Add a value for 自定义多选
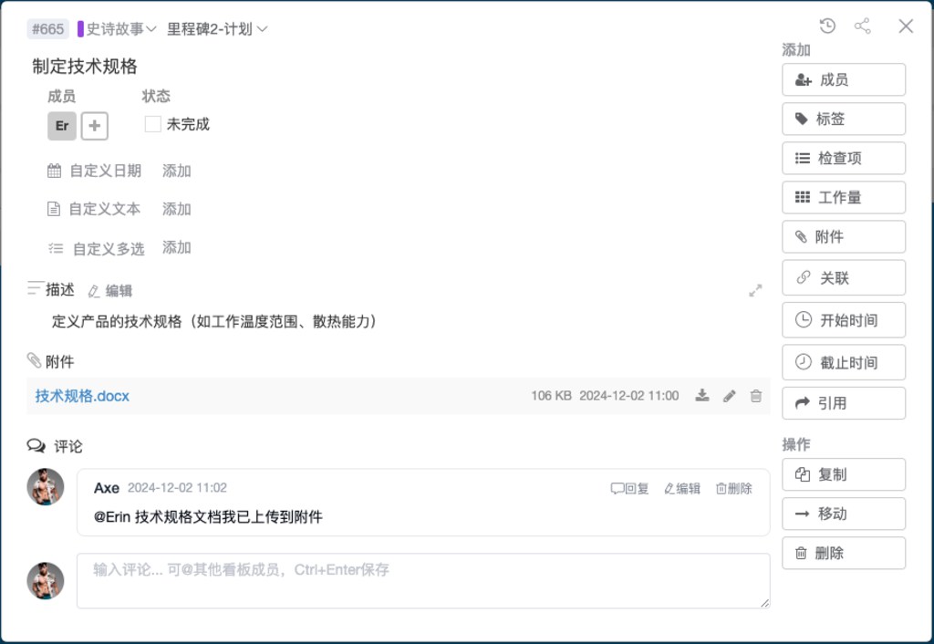 (x=177, y=248)
